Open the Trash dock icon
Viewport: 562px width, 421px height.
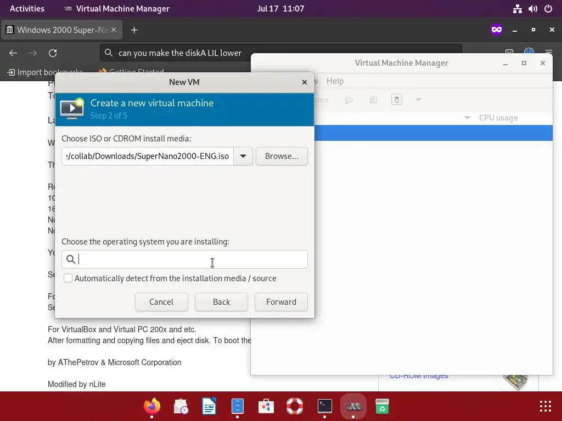coord(382,406)
